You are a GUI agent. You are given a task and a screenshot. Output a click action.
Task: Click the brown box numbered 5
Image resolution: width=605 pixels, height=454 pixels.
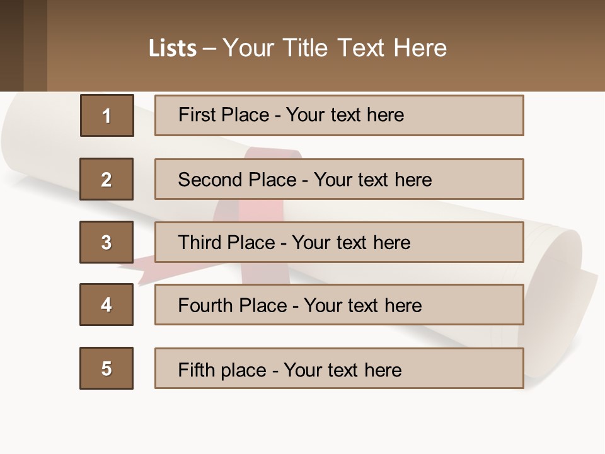(107, 368)
